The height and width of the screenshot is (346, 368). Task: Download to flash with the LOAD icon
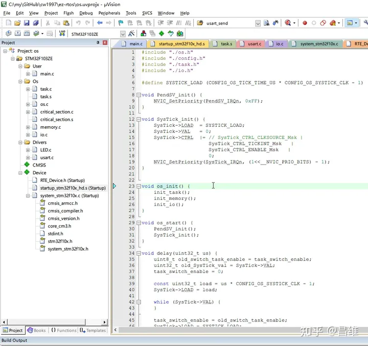pyautogui.click(x=62, y=34)
